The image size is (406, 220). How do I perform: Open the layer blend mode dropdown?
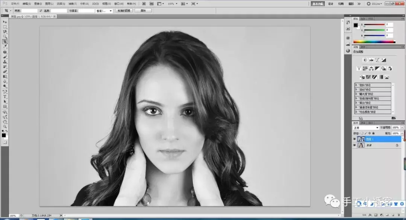[366, 128]
